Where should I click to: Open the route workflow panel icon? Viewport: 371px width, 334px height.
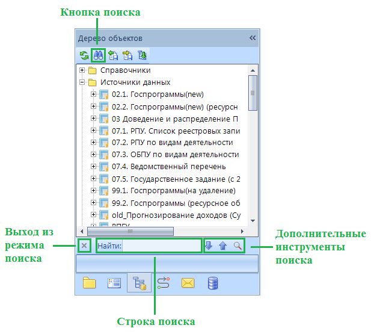point(164,282)
